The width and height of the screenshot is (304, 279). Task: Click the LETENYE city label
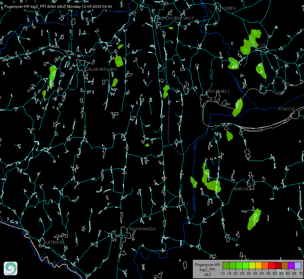click(54, 242)
